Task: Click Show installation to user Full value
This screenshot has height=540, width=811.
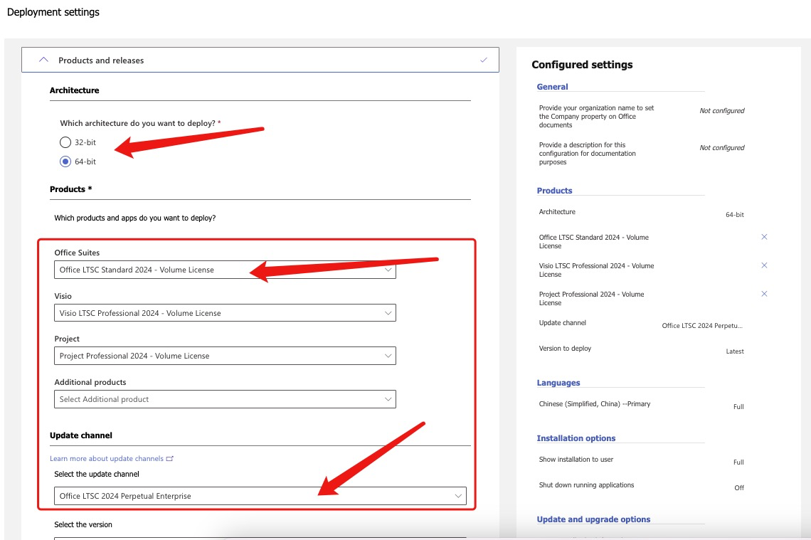Action: [x=738, y=462]
